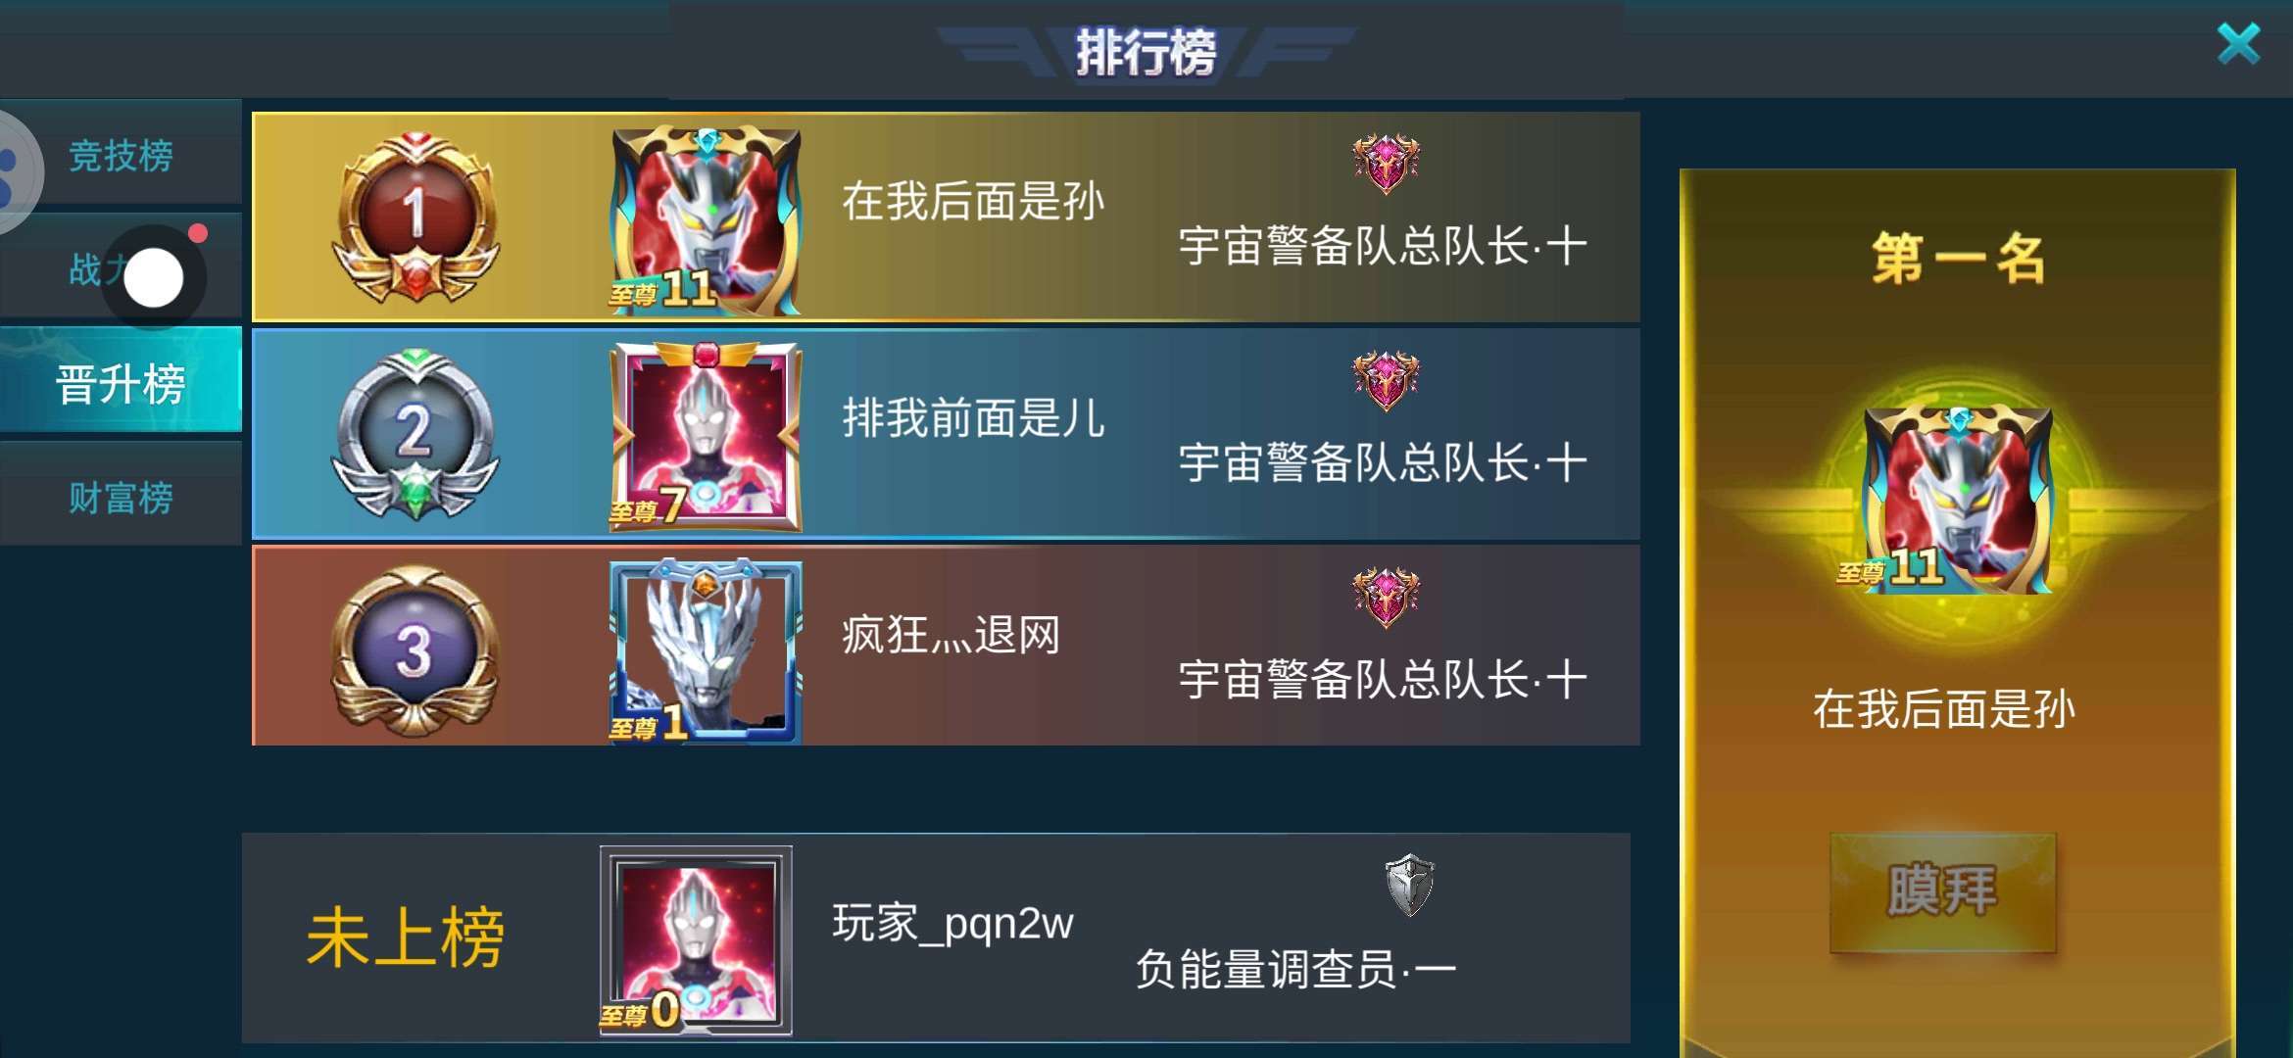Screen dimensions: 2293x1058
Task: Switch to the 竞技榜 tab
Action: coord(122,155)
